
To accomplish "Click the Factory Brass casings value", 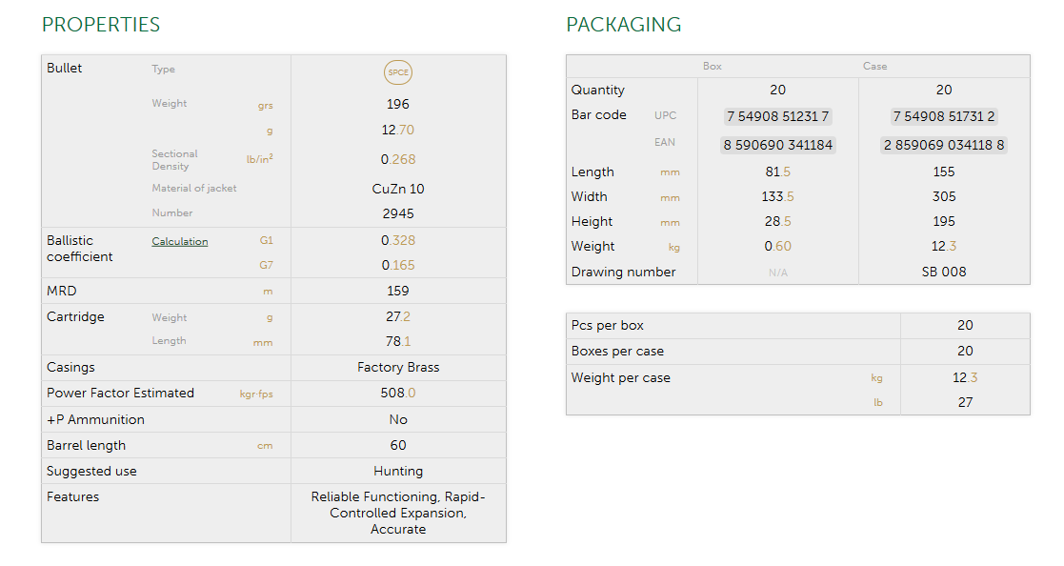I will [398, 367].
